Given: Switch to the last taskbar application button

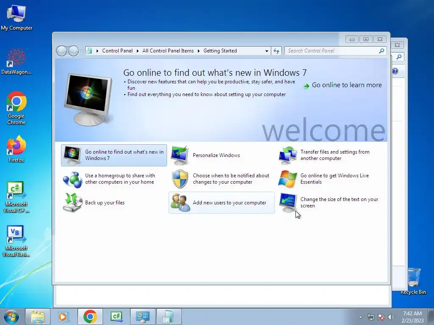Looking at the screenshot, I should coord(169,317).
